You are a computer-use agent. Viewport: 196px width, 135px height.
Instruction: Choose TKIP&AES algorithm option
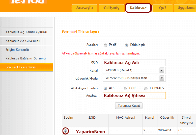(x=145, y=89)
